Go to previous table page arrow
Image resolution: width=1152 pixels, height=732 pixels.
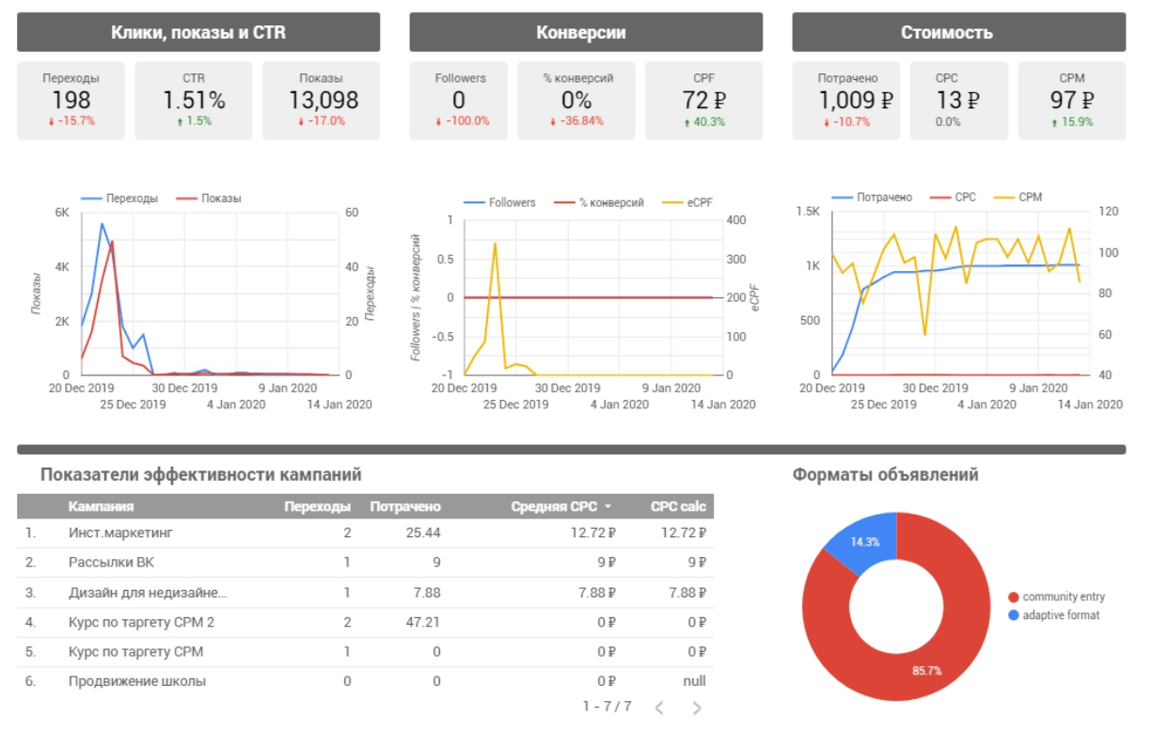pyautogui.click(x=659, y=708)
